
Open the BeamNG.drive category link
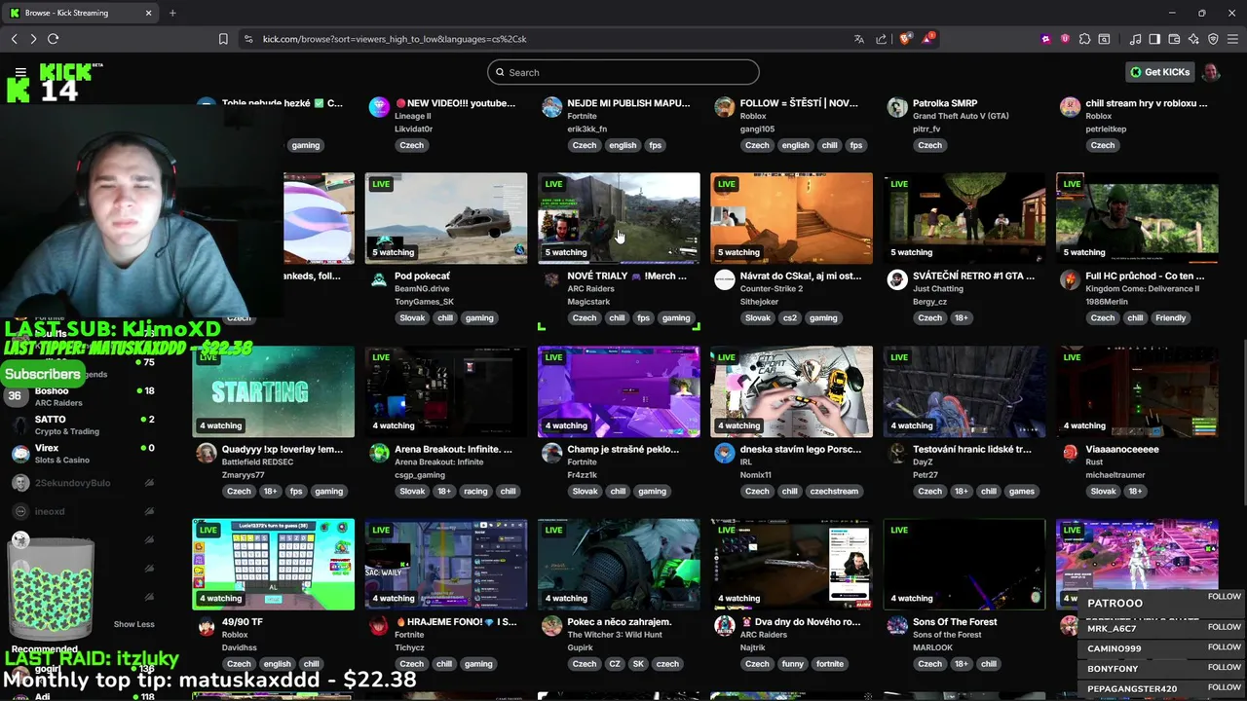point(423,289)
